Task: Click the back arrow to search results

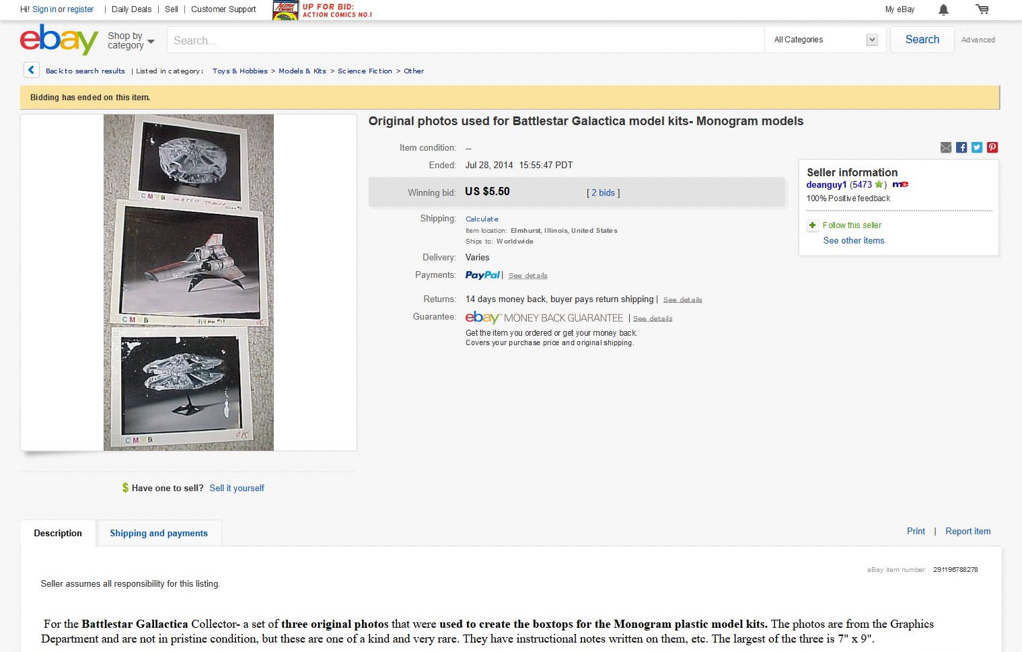Action: [31, 70]
